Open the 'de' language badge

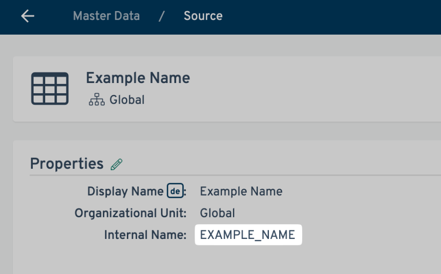point(175,191)
